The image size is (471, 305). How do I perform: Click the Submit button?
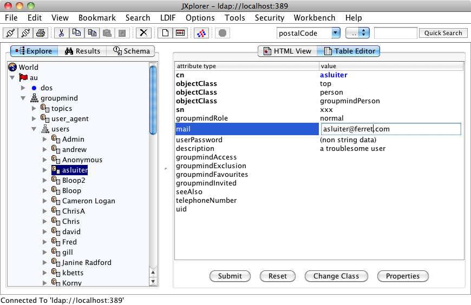230,276
